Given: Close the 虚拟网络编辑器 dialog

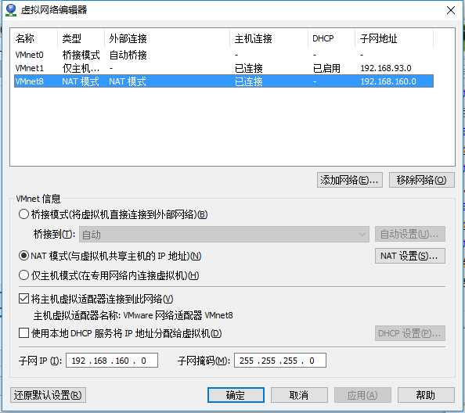Looking at the screenshot, I should point(451,11).
